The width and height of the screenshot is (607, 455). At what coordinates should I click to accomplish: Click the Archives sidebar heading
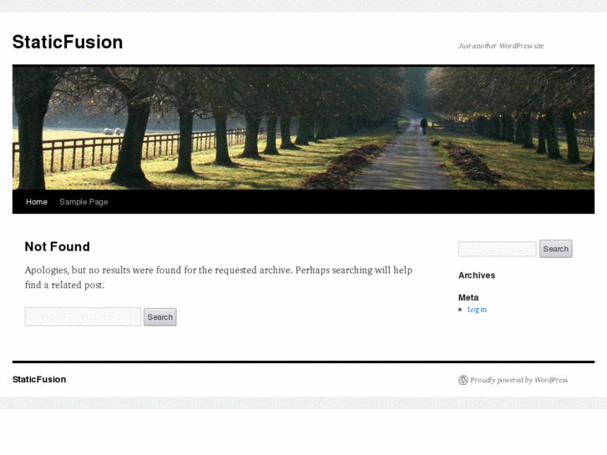point(477,276)
